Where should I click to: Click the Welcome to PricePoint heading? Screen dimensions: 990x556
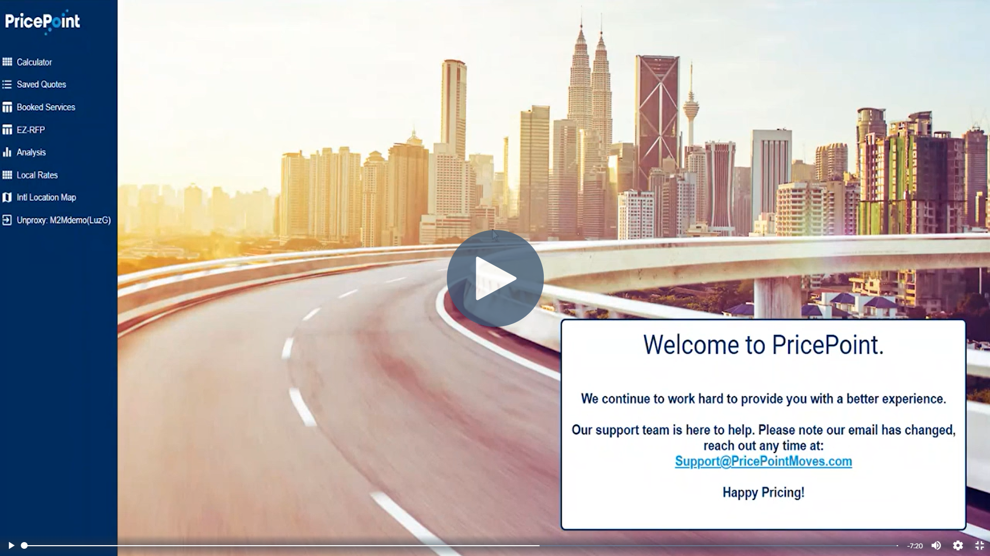point(764,345)
